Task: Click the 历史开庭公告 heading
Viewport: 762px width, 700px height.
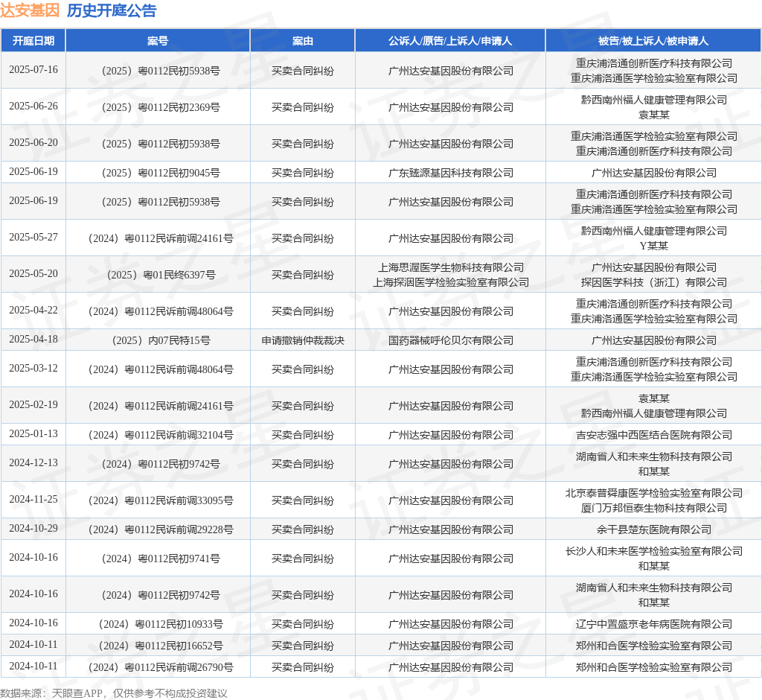Action: tap(112, 10)
